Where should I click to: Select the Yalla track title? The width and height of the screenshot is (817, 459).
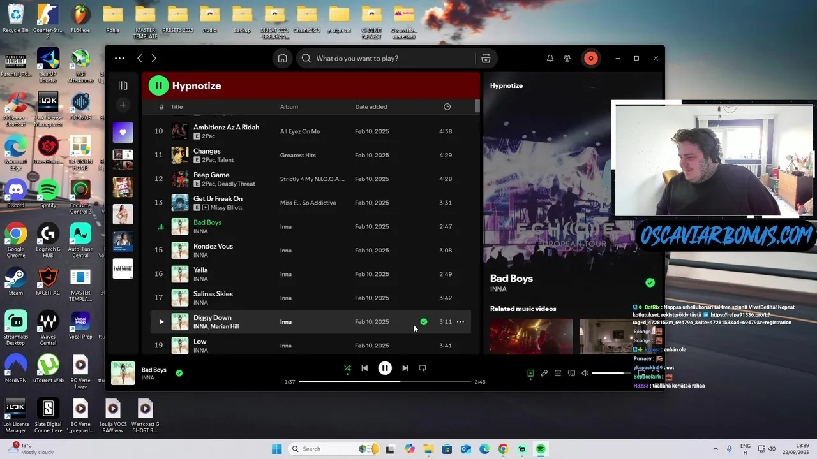tap(200, 270)
